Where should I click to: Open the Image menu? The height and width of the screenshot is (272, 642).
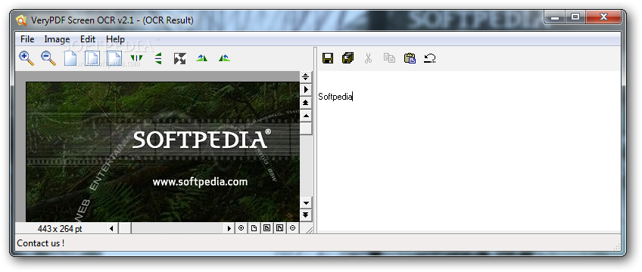(x=57, y=39)
